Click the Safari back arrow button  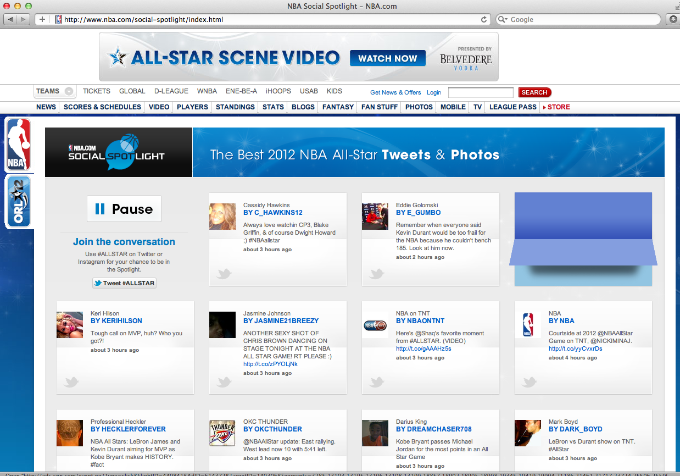click(11, 20)
